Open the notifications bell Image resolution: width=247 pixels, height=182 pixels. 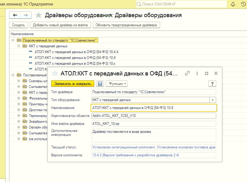click(233, 4)
